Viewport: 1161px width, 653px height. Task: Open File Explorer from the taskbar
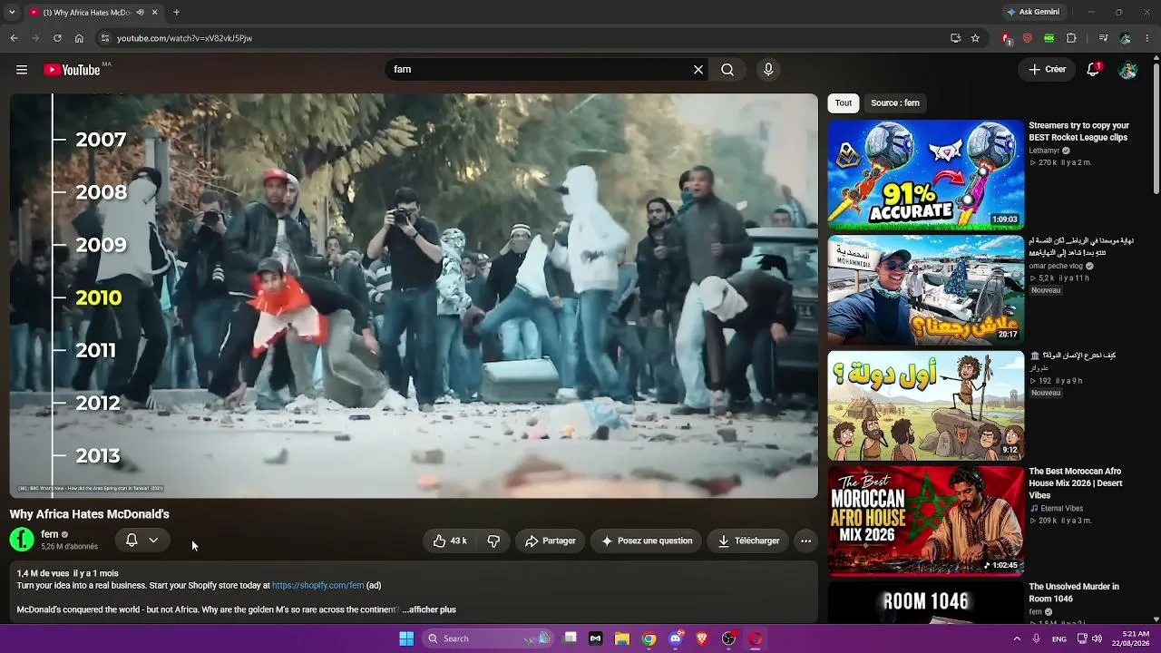tap(622, 638)
